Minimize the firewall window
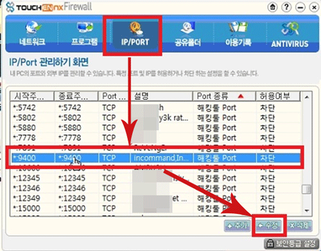 coord(300,8)
